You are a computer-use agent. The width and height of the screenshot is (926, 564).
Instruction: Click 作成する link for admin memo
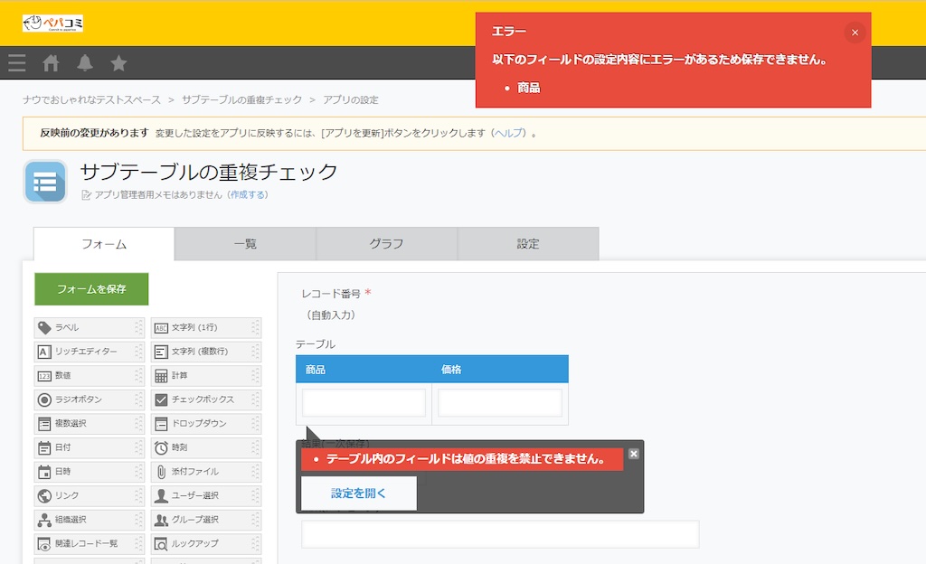coord(248,194)
